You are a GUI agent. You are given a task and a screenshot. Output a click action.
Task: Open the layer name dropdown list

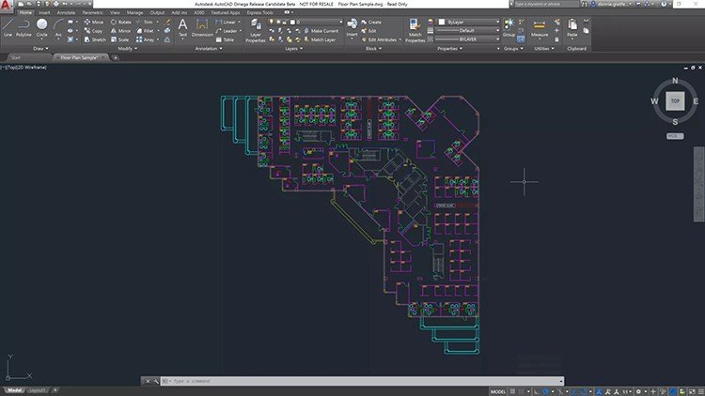(x=317, y=22)
